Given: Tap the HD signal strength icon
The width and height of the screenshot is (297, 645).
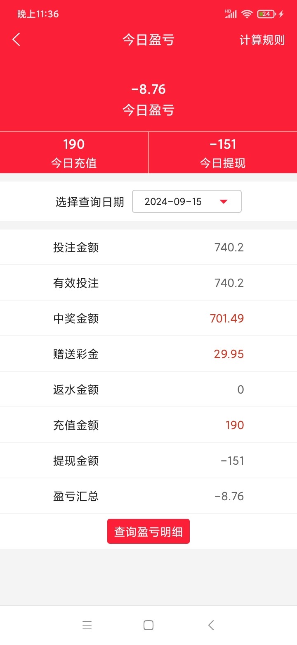Looking at the screenshot, I should point(231,14).
